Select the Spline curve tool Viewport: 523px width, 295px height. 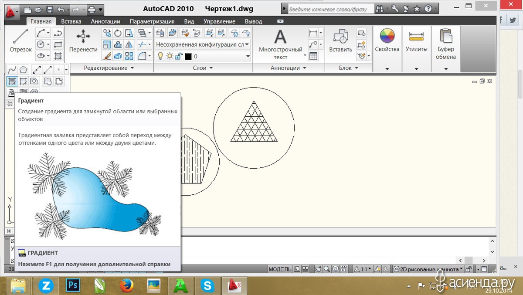12,69
